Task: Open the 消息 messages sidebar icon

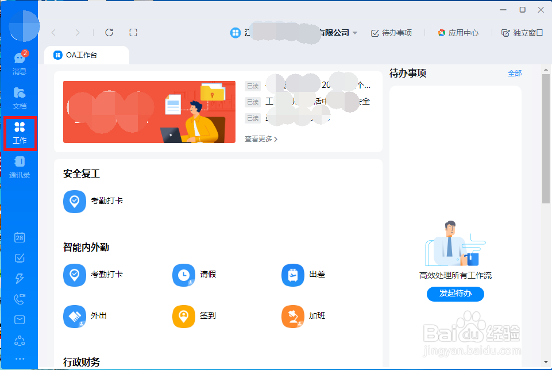Action: click(x=20, y=63)
